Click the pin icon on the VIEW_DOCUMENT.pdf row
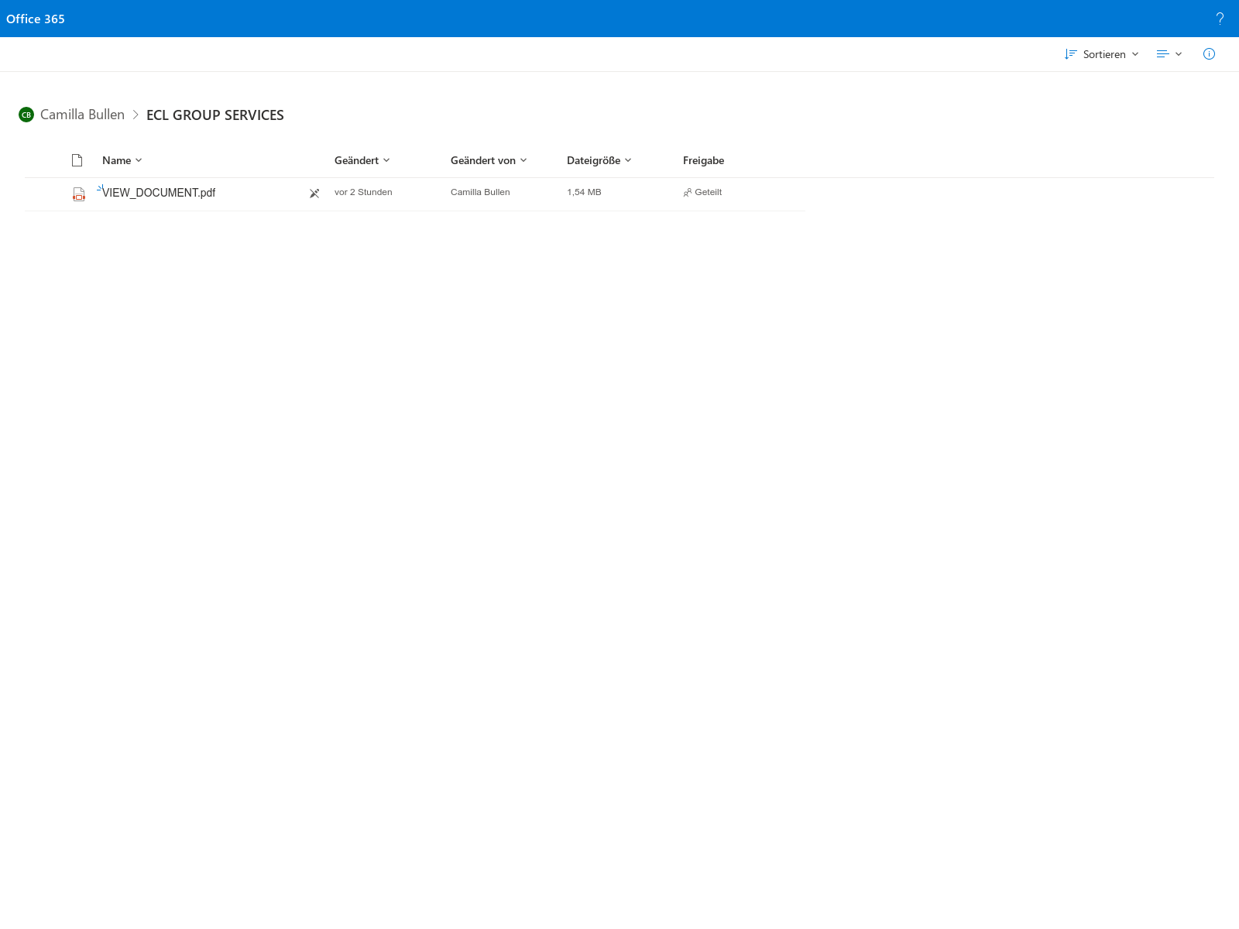 pyautogui.click(x=314, y=193)
